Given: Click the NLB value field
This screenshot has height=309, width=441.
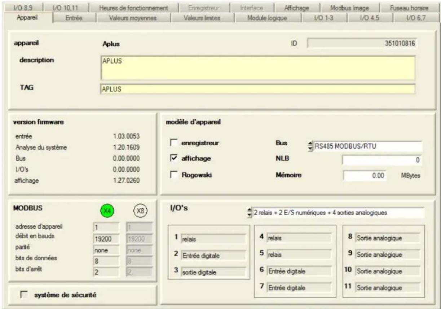Looking at the screenshot, I should [382, 160].
